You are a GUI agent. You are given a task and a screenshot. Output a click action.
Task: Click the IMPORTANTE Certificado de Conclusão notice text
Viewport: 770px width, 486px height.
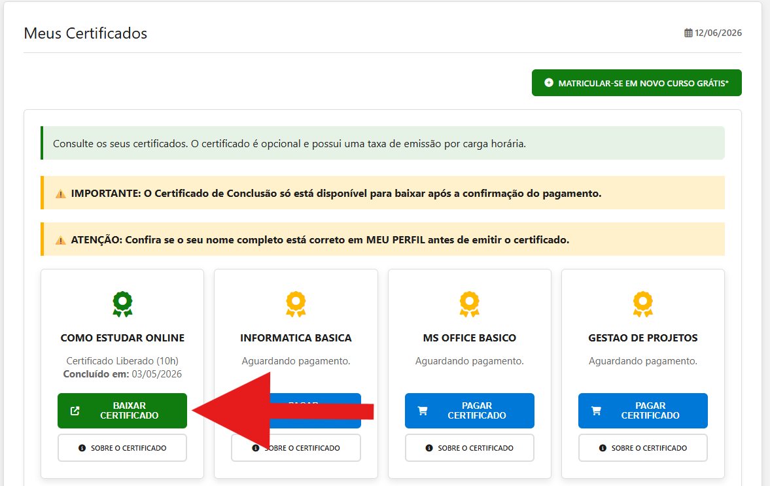pyautogui.click(x=336, y=194)
